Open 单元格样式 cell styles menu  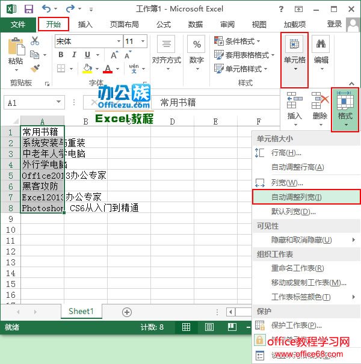coord(241,69)
